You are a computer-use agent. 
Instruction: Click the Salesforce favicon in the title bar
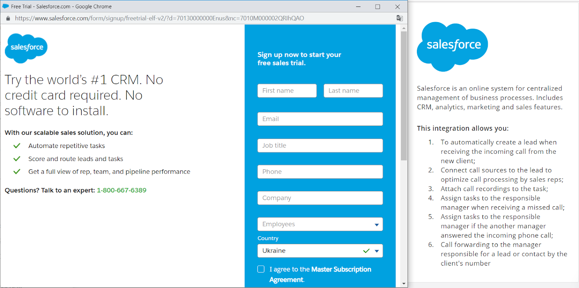[x=5, y=6]
